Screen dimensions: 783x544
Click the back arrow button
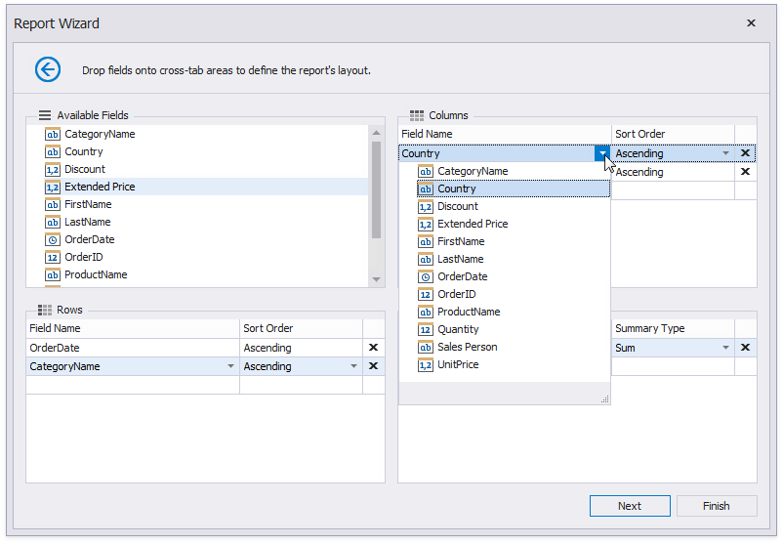[x=48, y=69]
